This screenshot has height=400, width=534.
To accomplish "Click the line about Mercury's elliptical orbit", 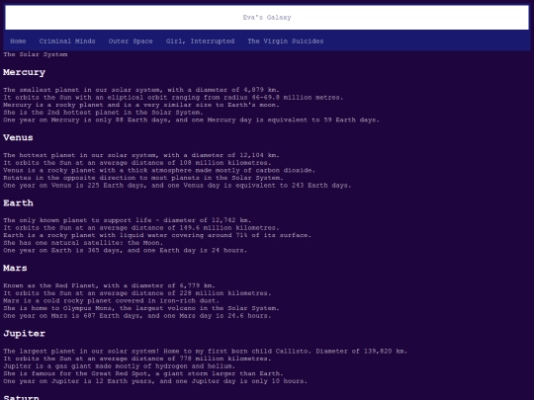I will coord(173,97).
